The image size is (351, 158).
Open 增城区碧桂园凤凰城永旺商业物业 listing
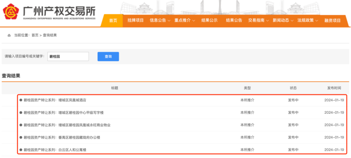click(67, 125)
